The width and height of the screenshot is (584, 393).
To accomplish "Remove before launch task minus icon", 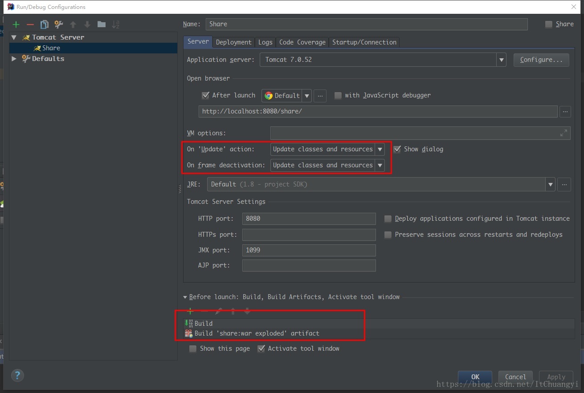I will pos(204,311).
